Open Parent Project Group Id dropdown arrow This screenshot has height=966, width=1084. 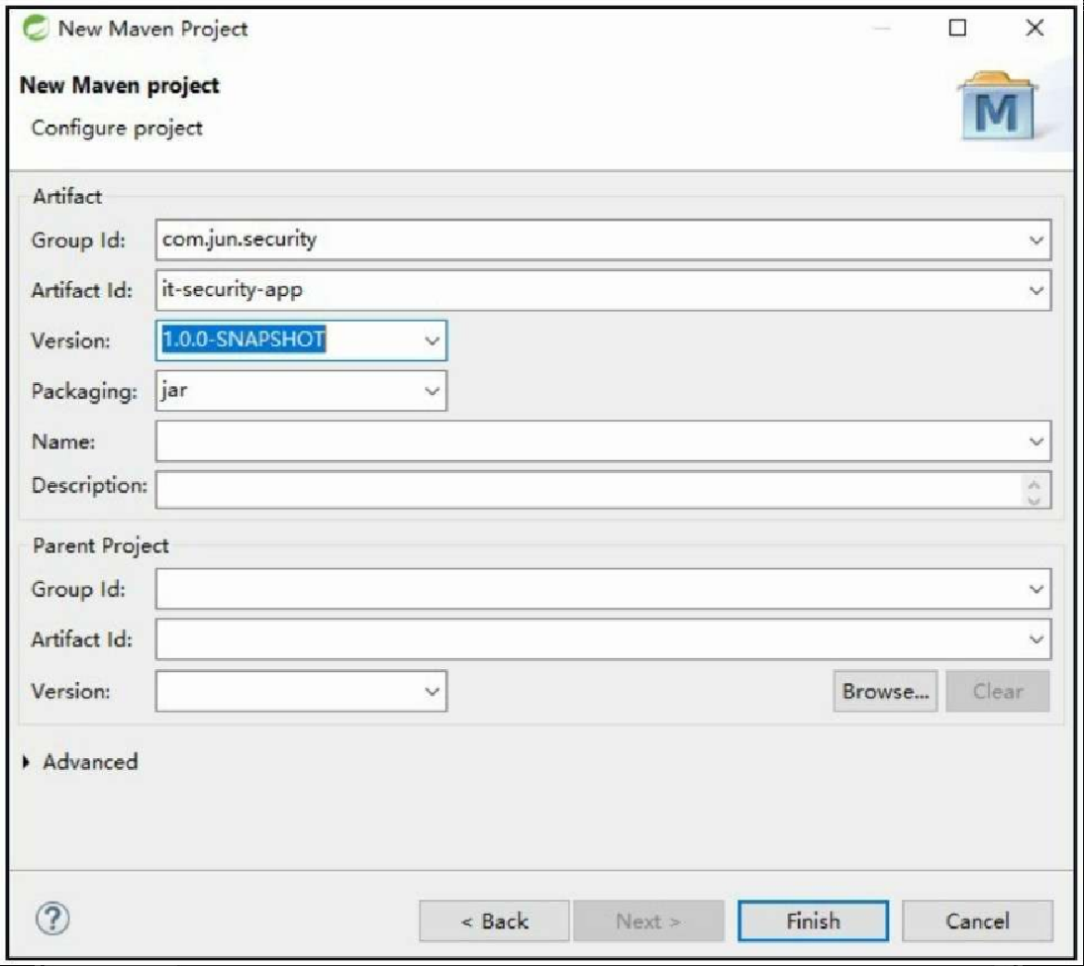click(1035, 590)
